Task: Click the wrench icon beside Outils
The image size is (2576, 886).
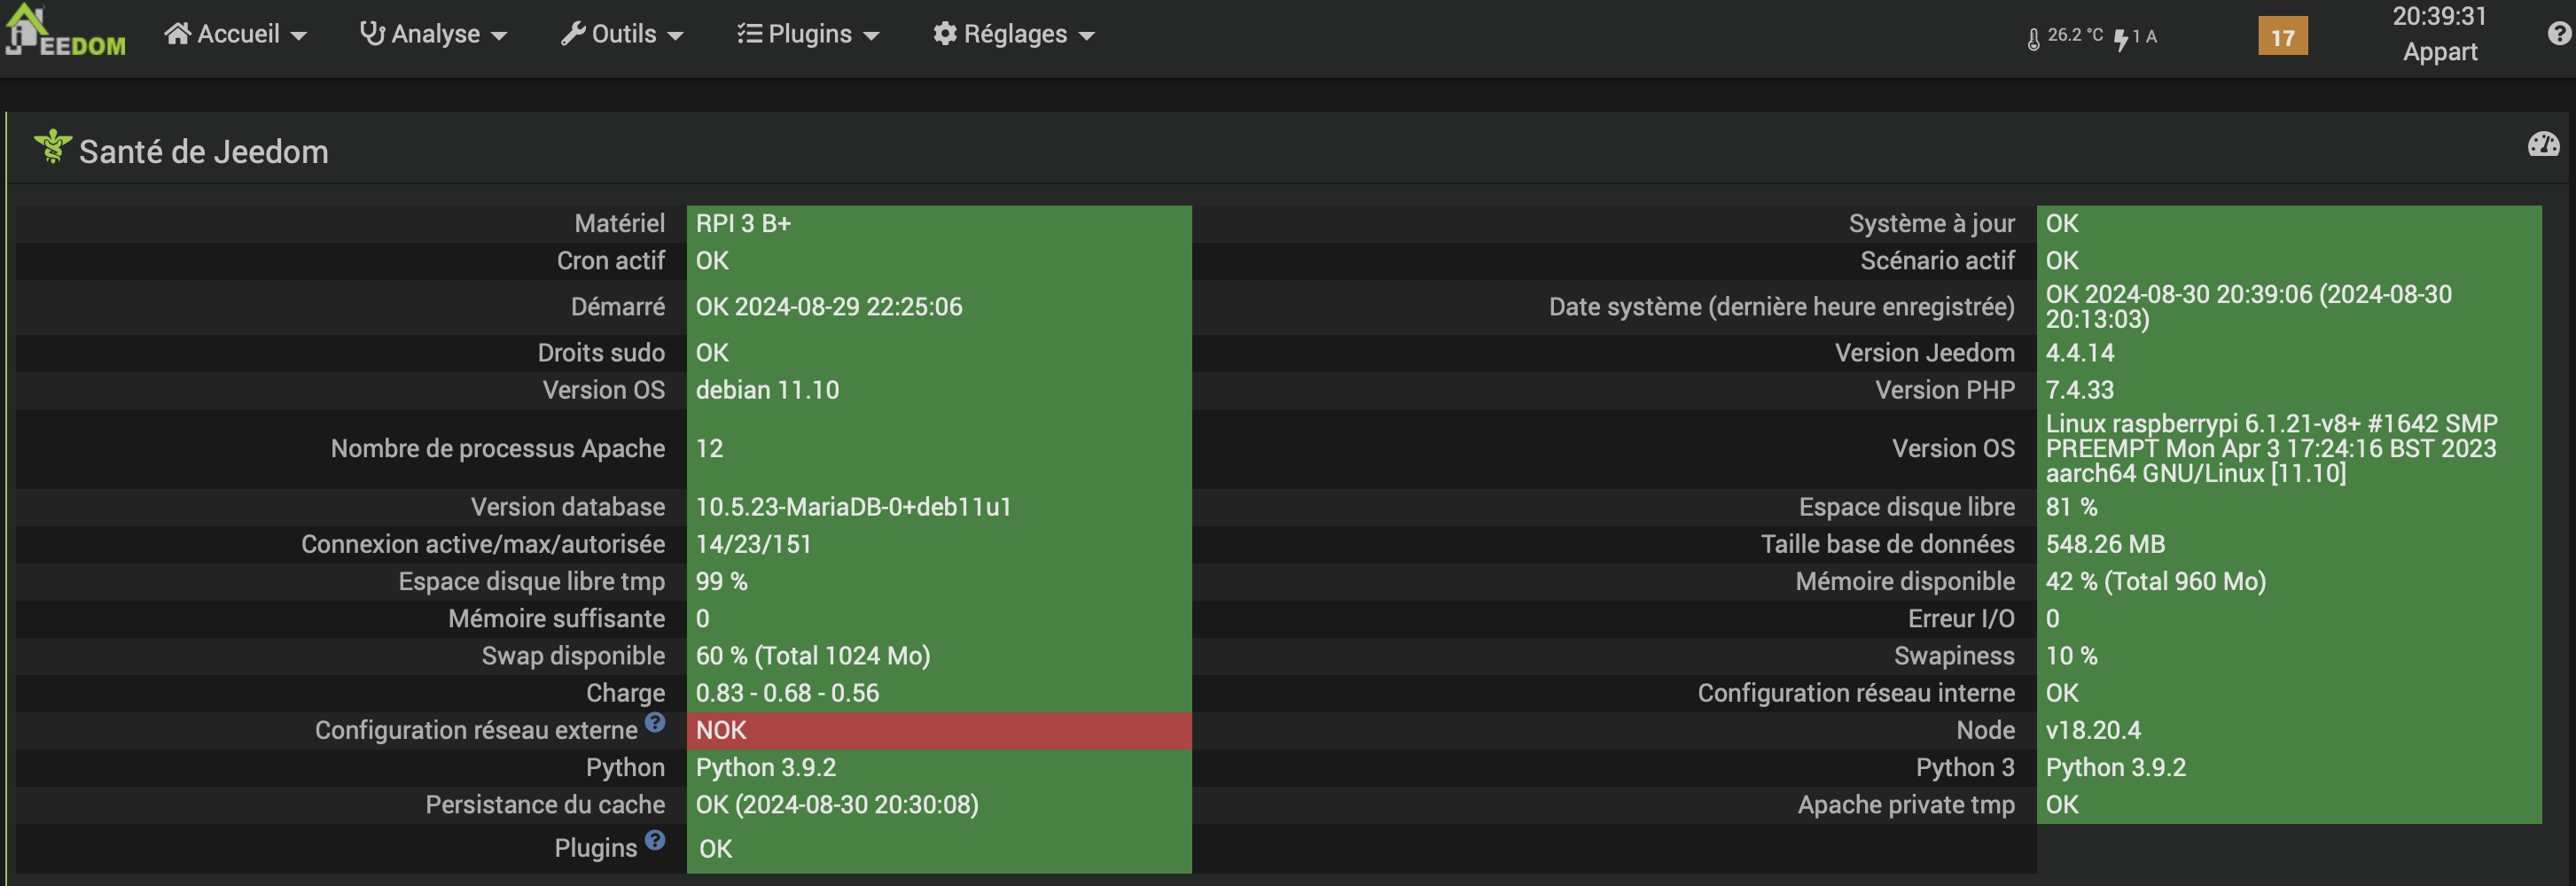Action: click(x=573, y=34)
